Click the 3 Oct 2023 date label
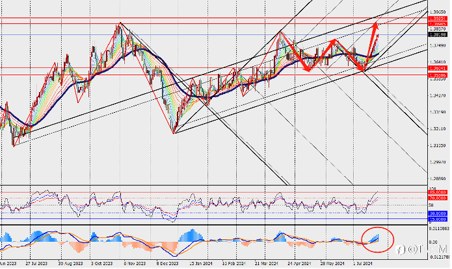Viewport: 452px width, 269px height. 101,263
